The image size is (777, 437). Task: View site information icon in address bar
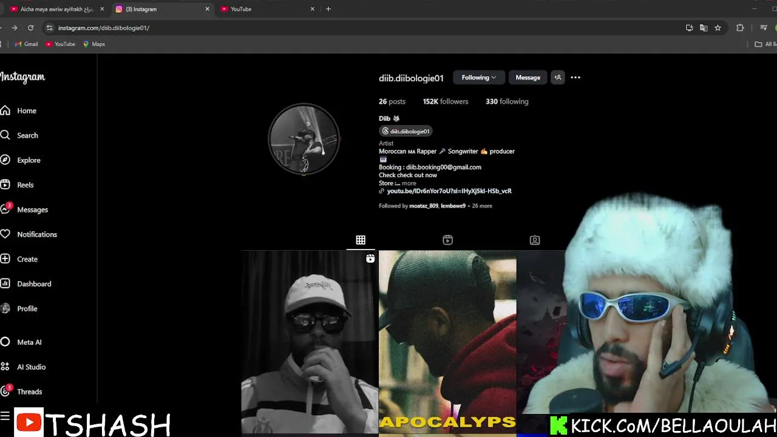(x=50, y=28)
